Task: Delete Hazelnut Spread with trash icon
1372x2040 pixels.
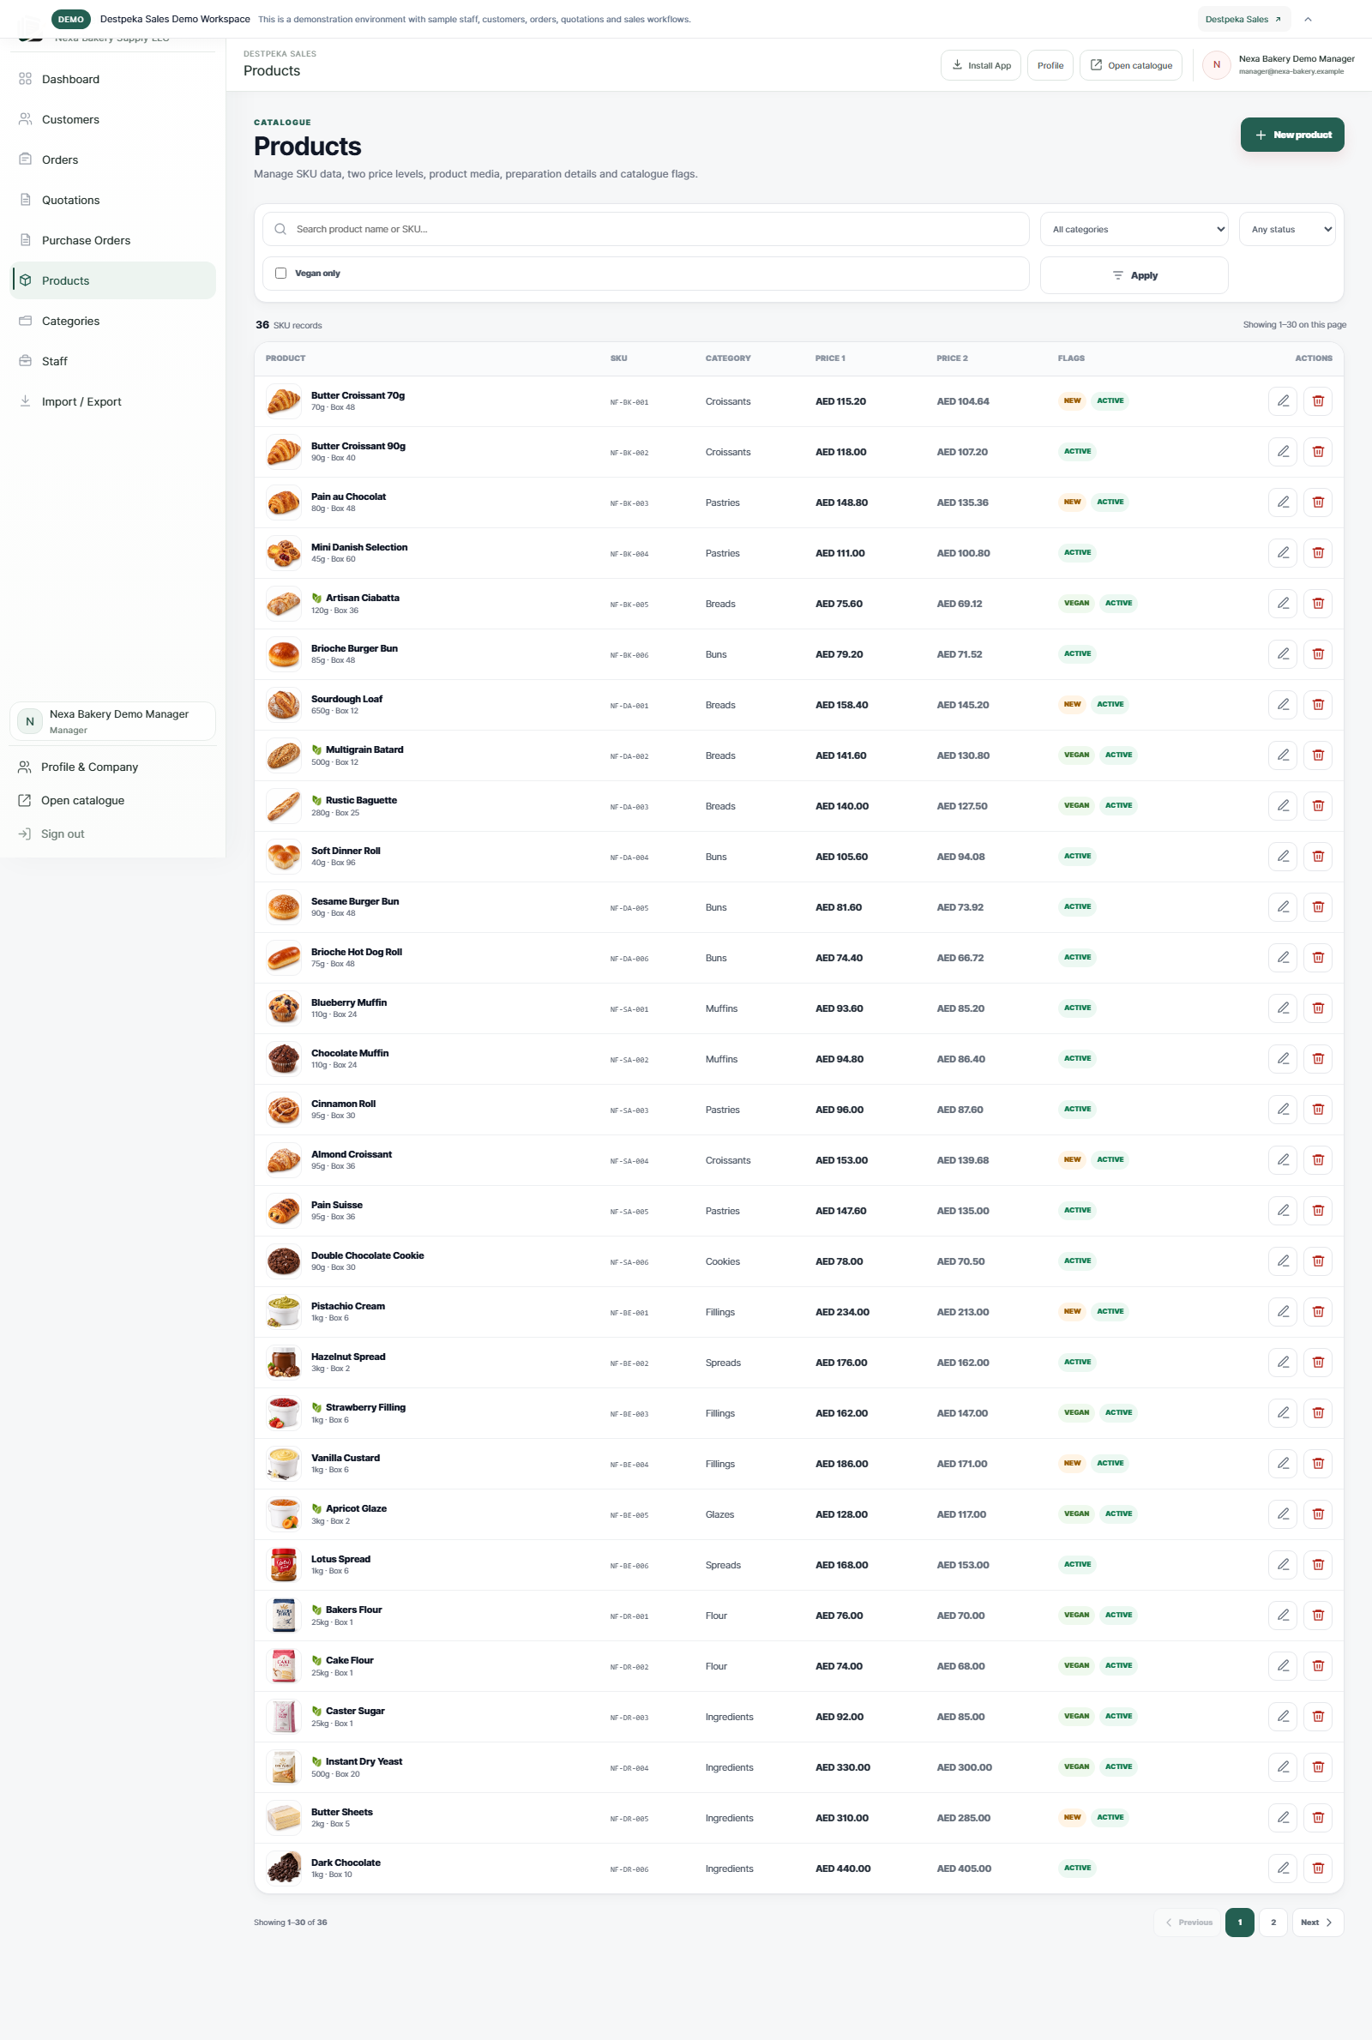Action: (x=1317, y=1362)
